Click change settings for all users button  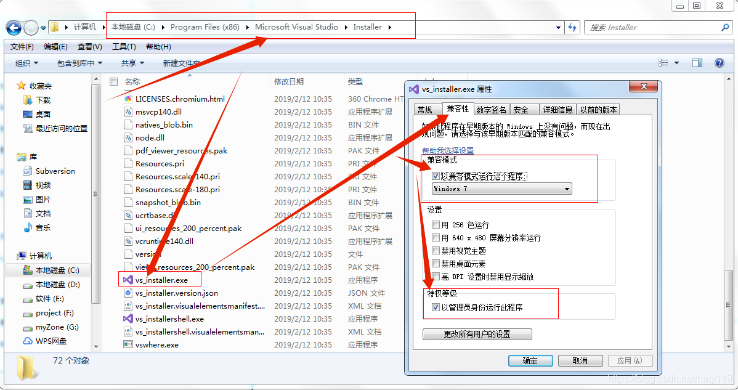[477, 334]
